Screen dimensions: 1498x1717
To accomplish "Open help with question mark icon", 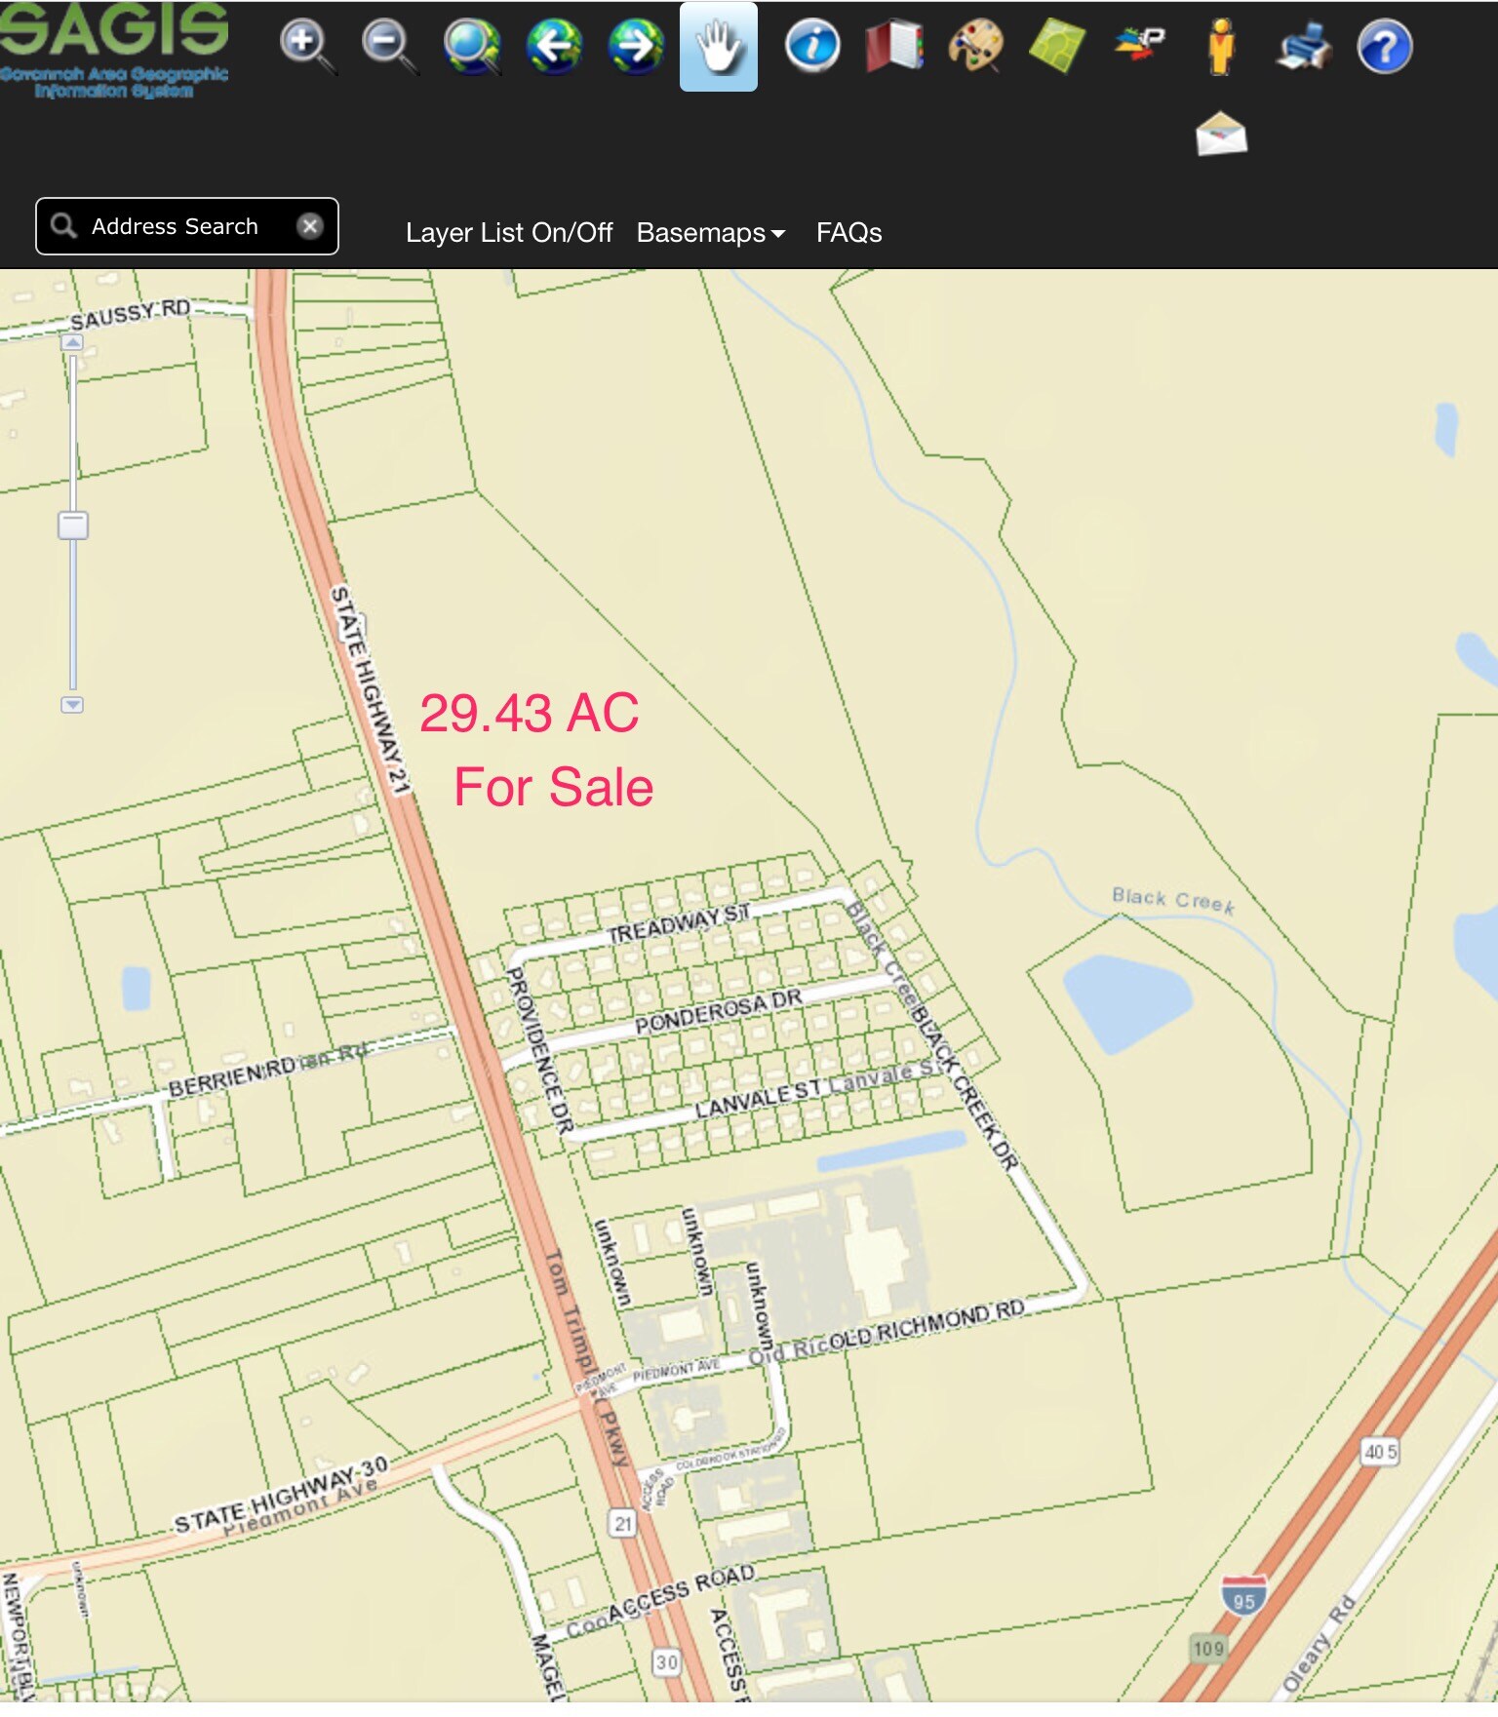I will click(1384, 46).
